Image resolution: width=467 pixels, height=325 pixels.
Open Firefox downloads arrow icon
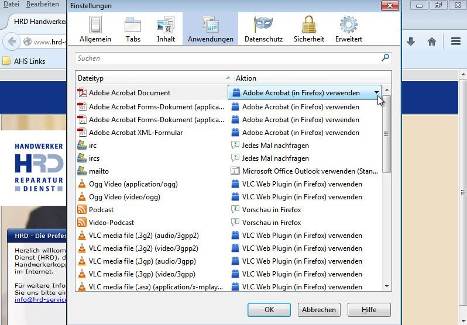411,42
